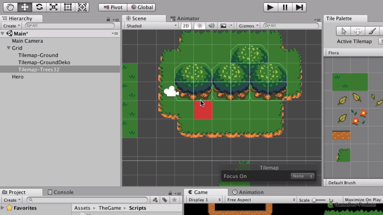This screenshot has width=383, height=215.
Task: Select the Hand tool in toolbar
Action: click(x=10, y=7)
